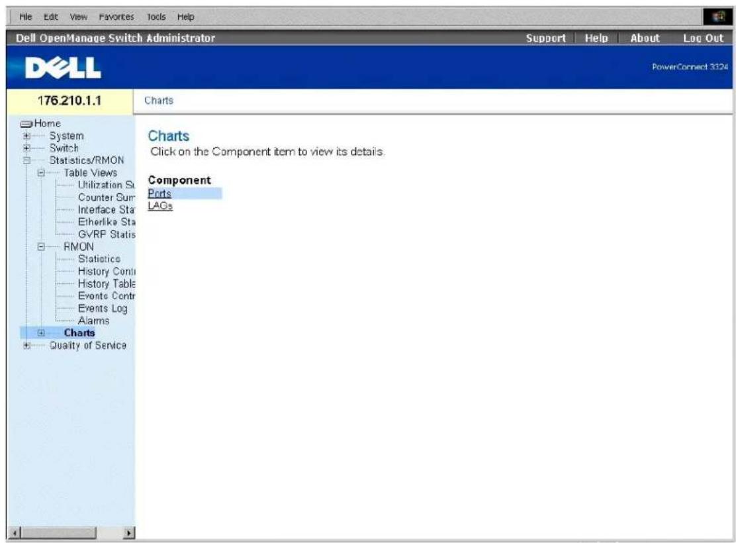Select Table Views in the tree

click(90, 173)
